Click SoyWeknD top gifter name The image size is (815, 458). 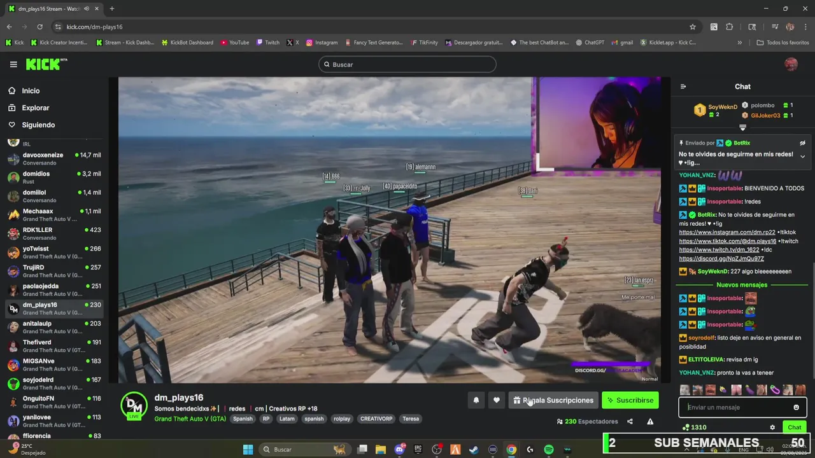point(723,107)
